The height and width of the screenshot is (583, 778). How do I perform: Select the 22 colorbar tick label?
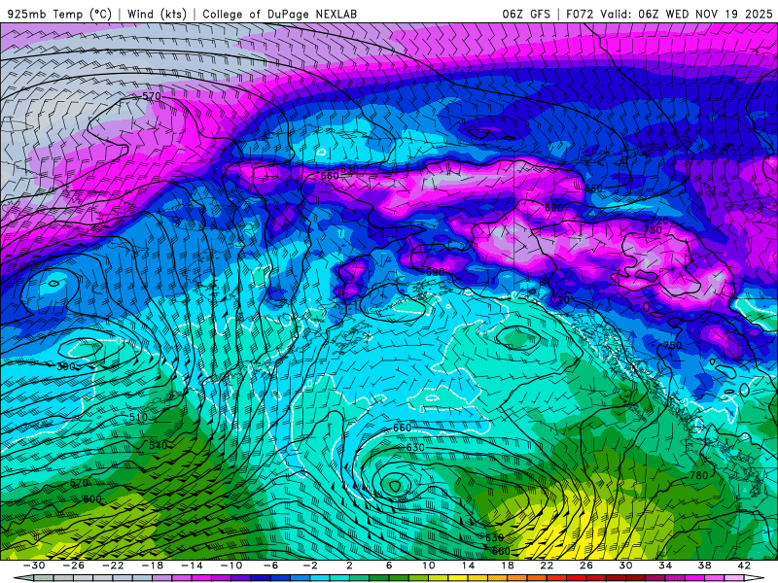(547, 566)
